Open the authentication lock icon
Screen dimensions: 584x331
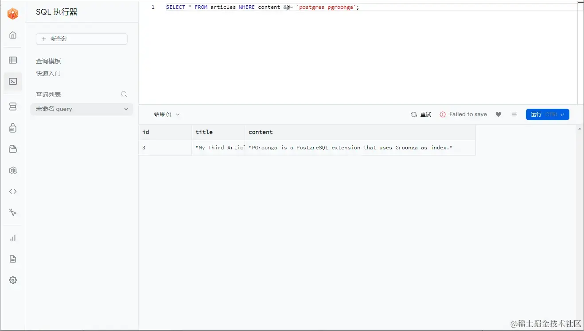click(x=12, y=128)
